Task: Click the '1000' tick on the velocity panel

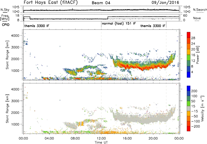Action: [15, 124]
